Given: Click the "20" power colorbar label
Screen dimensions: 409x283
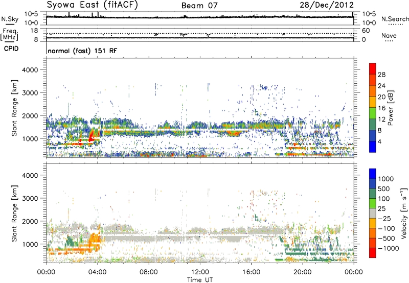Looking at the screenshot, I should point(381,97).
